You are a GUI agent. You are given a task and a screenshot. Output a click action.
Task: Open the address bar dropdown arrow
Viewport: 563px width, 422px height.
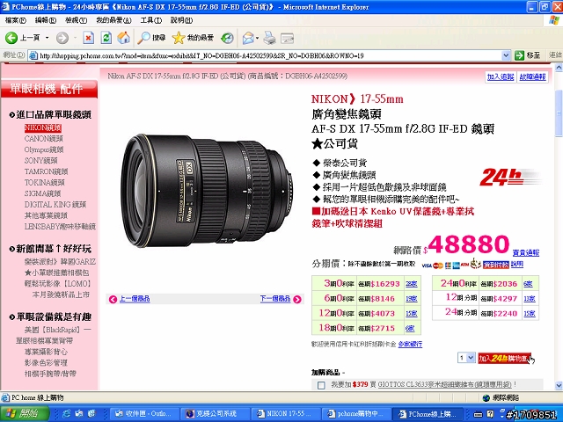[x=506, y=55]
